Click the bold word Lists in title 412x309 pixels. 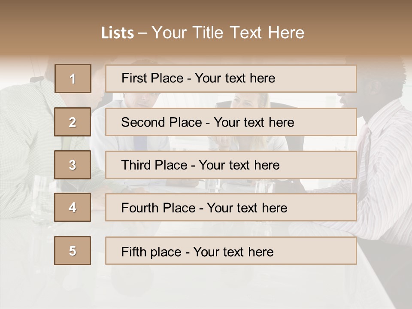[118, 33]
